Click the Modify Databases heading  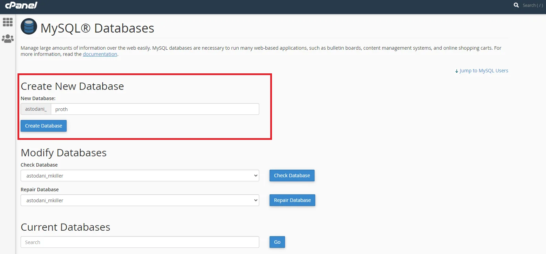coord(64,153)
